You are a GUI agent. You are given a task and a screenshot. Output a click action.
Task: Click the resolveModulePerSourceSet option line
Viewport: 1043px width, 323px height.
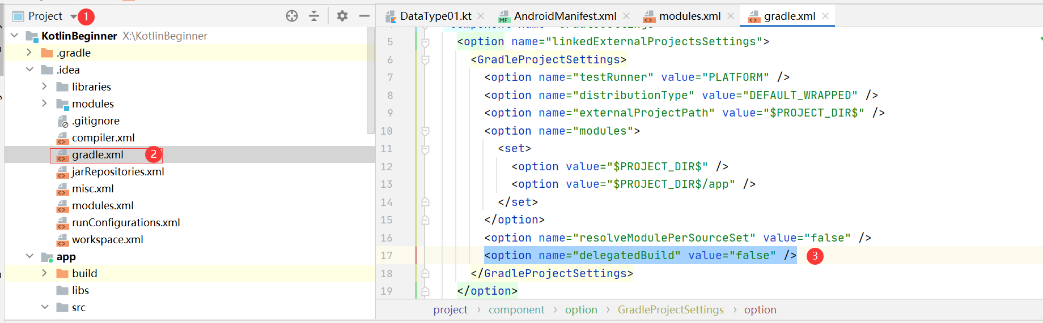[x=678, y=238]
